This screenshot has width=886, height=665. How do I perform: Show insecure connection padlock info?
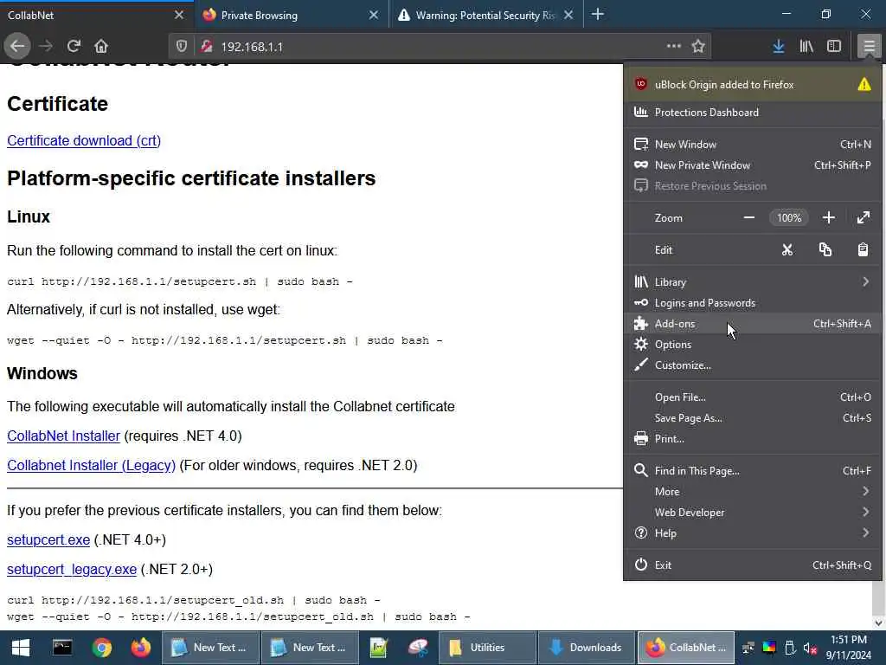coord(206,47)
